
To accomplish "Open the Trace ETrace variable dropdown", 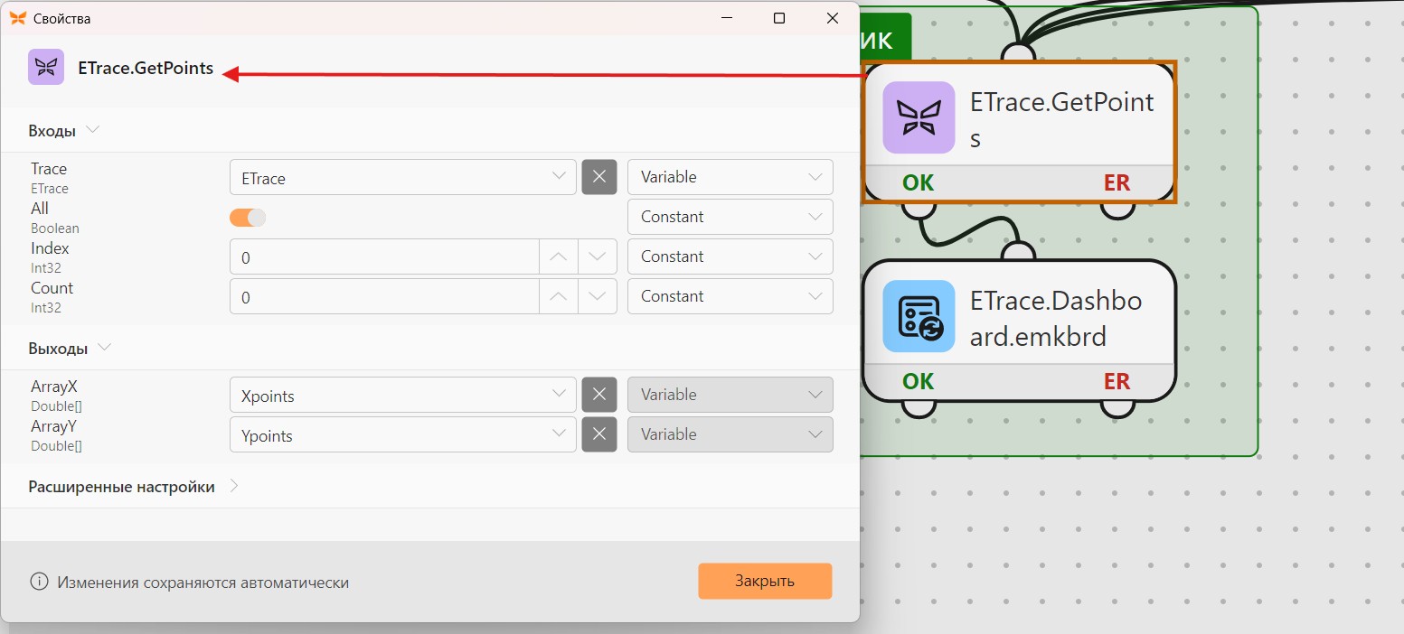I will tap(403, 177).
